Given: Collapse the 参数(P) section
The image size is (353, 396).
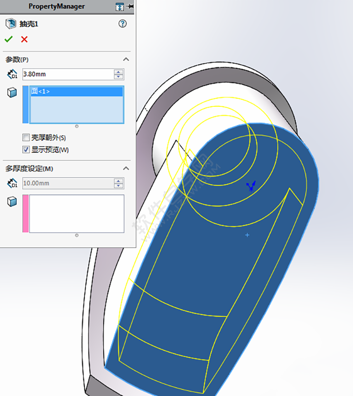Looking at the screenshot, I should (x=126, y=59).
